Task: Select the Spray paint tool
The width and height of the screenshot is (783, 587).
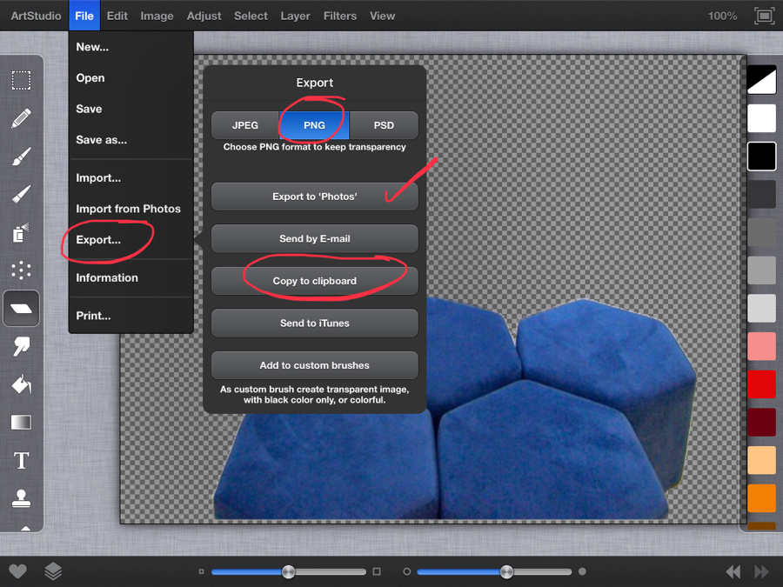Action: pyautogui.click(x=21, y=232)
